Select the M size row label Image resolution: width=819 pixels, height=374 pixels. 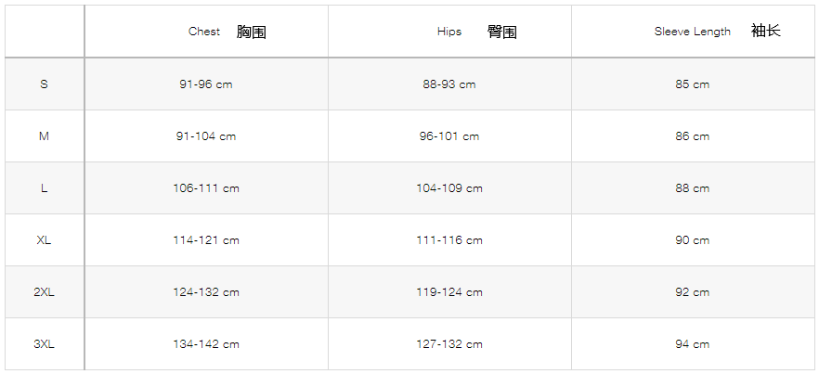tap(44, 136)
